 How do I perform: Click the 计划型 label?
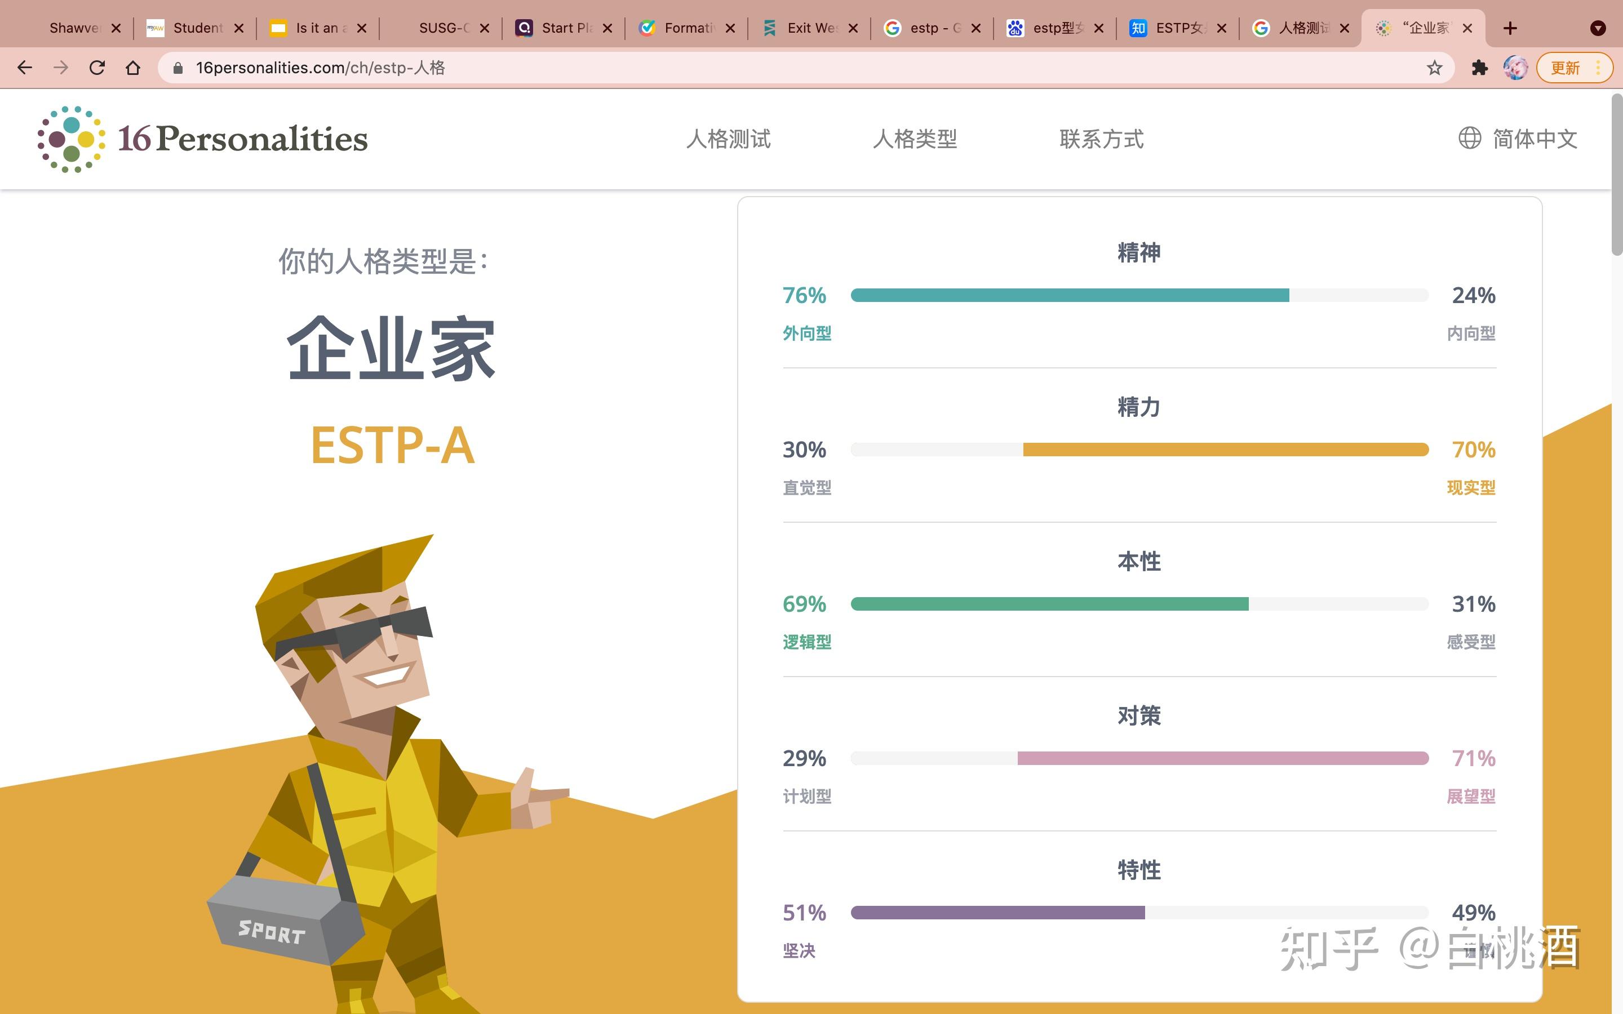(807, 796)
